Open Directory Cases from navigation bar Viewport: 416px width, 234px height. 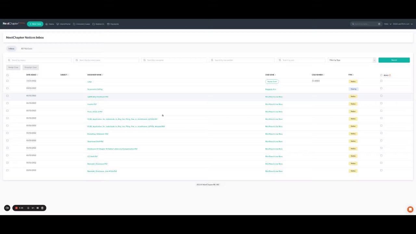(x=82, y=24)
